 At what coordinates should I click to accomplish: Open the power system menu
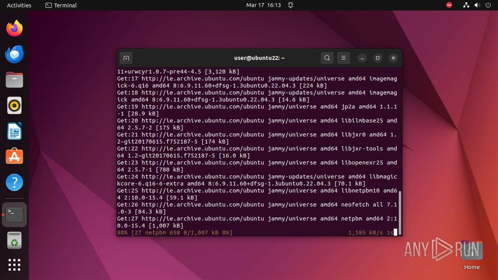click(x=488, y=5)
